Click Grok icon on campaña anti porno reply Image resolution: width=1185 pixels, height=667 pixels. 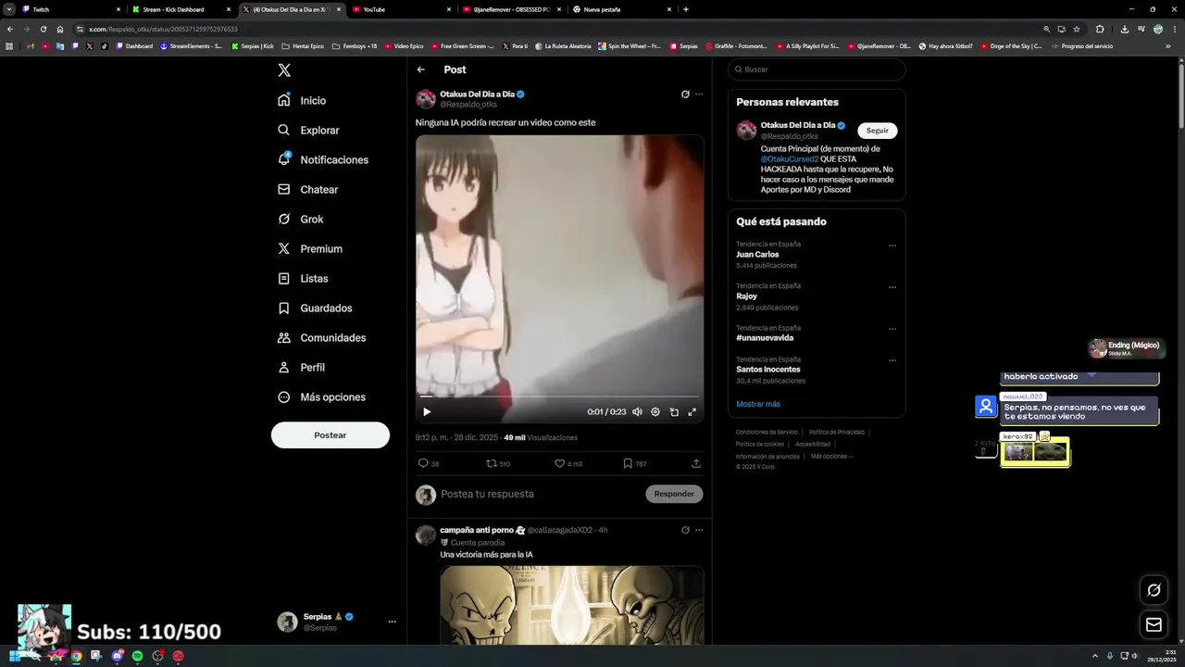(685, 530)
